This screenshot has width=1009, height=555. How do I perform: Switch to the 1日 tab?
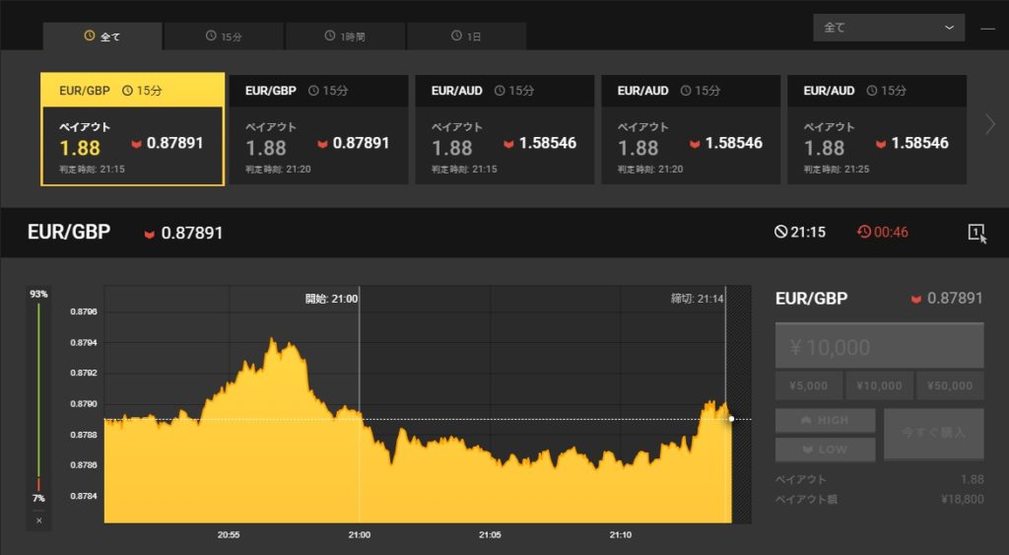(466, 36)
